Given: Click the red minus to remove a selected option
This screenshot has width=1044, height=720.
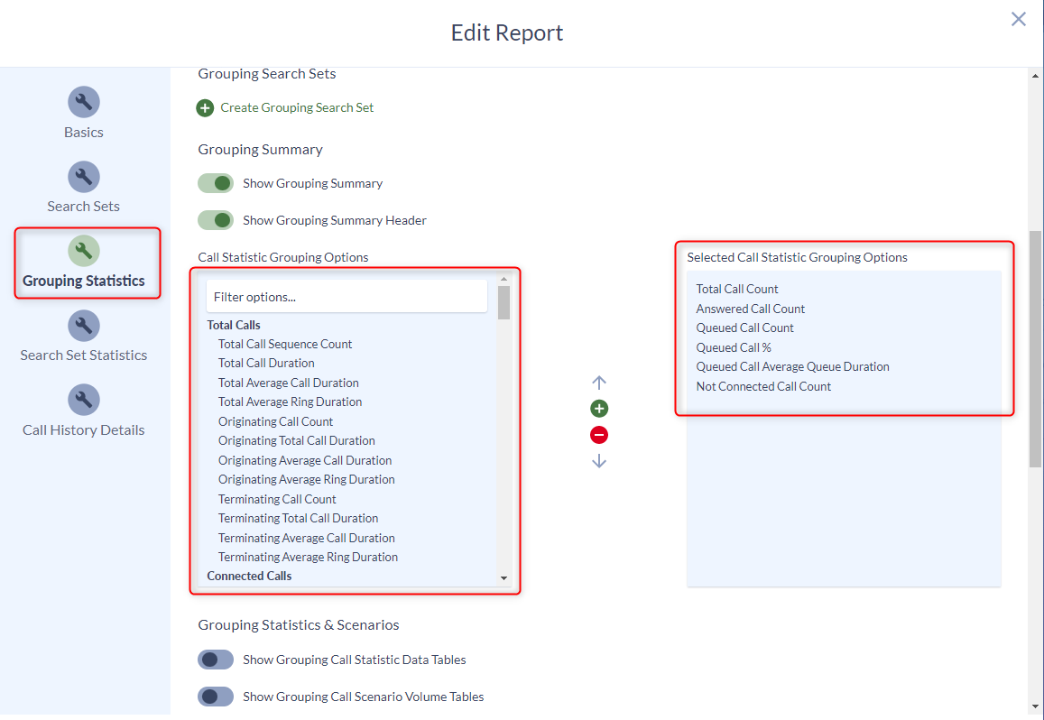Looking at the screenshot, I should [x=599, y=434].
